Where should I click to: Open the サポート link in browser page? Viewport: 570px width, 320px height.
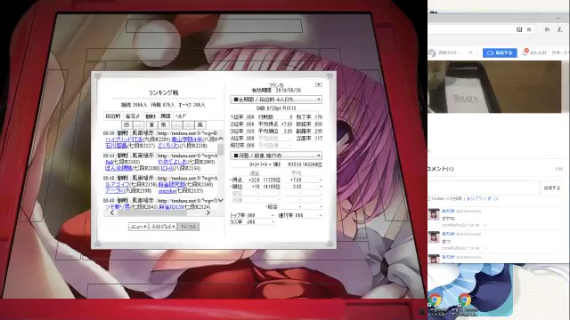coord(560,52)
